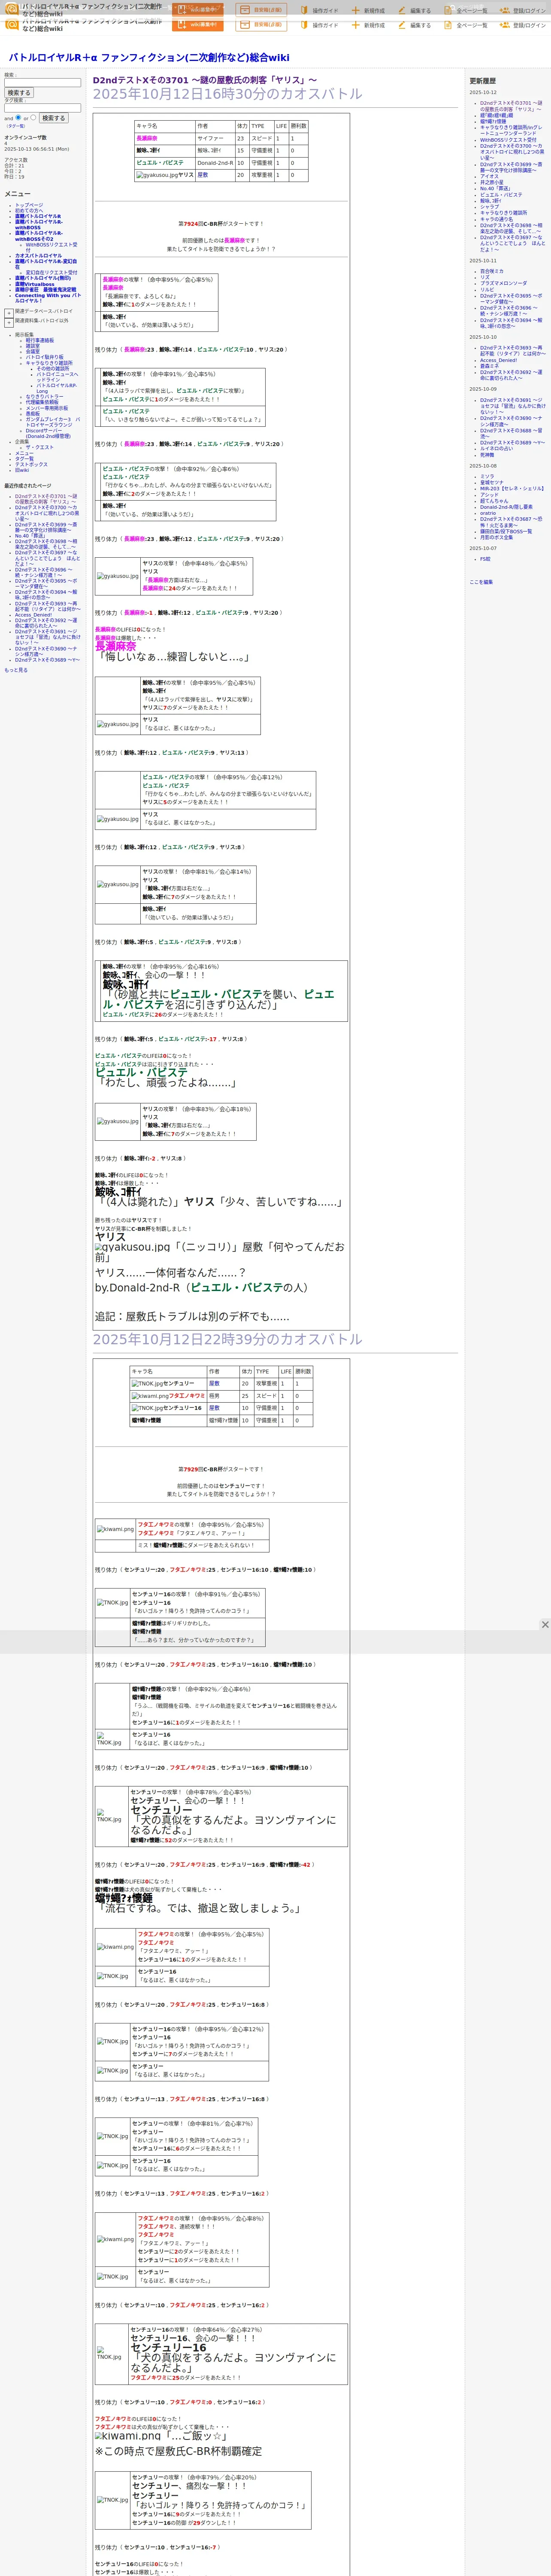Open 雑談室 bulletin board link

(x=33, y=346)
